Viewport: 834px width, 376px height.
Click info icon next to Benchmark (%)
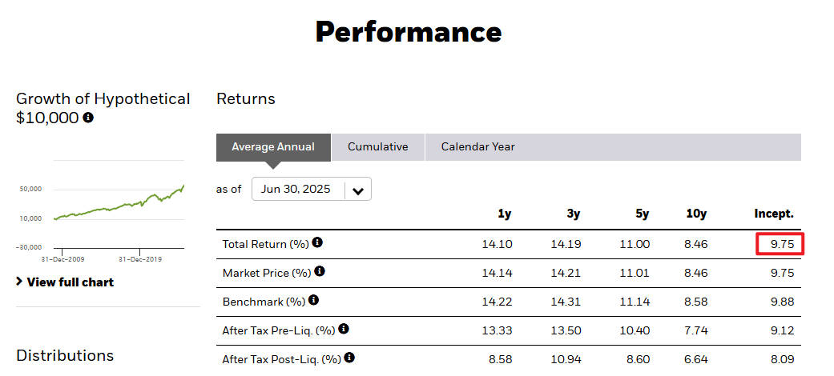pyautogui.click(x=313, y=300)
